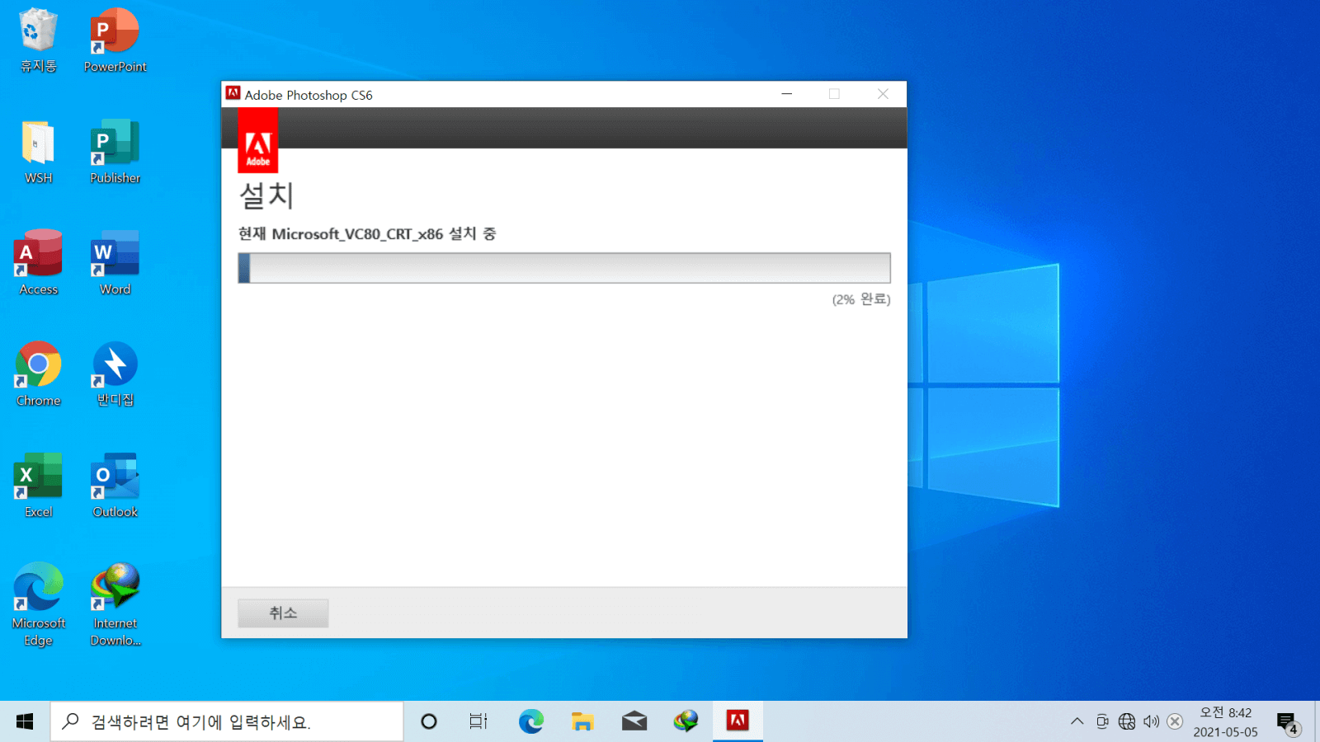Launch Publisher from the desktop
Screen dimensions: 1320x742
(x=115, y=152)
